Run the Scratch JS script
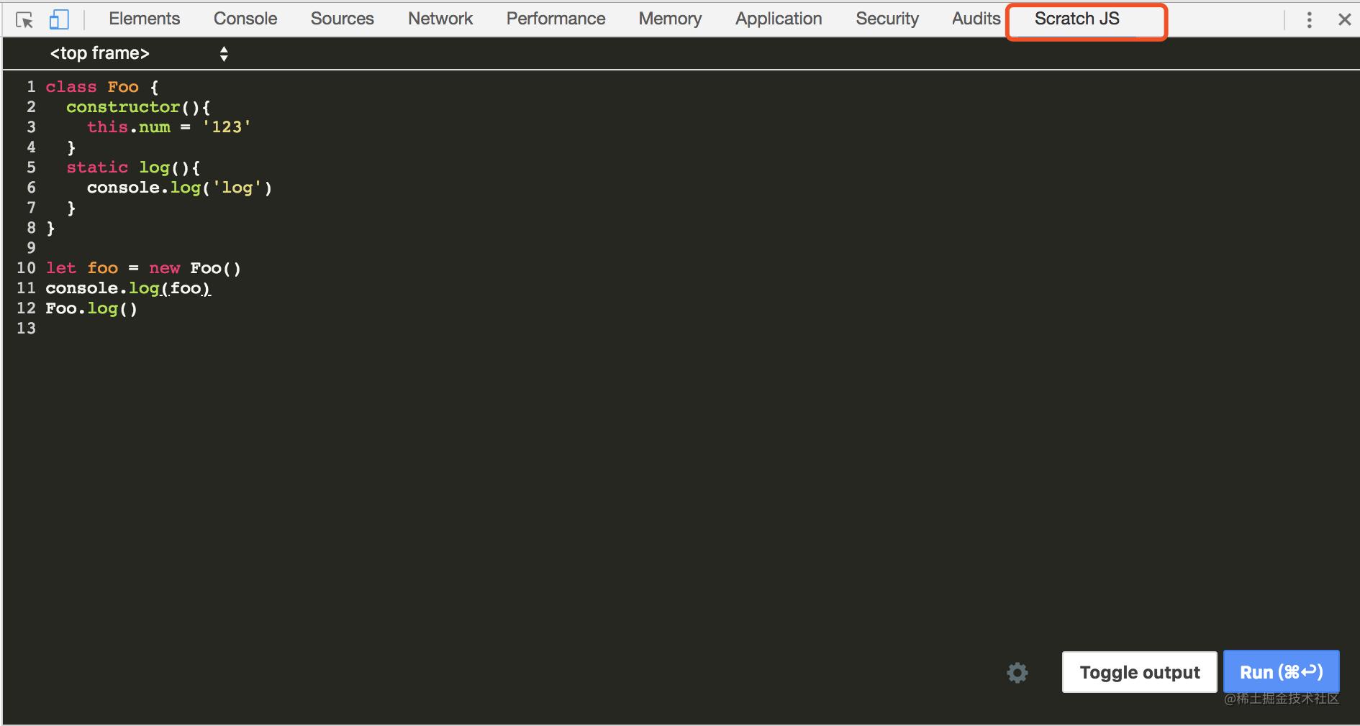This screenshot has width=1360, height=726. [1281, 671]
